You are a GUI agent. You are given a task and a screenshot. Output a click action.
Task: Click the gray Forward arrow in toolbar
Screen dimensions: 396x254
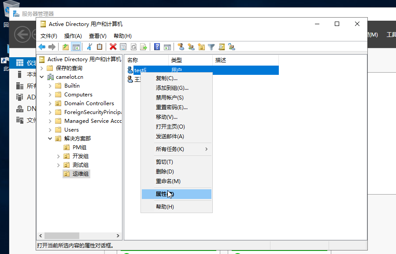point(52,47)
